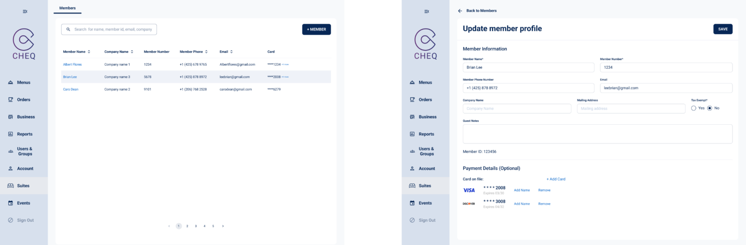Select the Members tab
This screenshot has height=245, width=746.
[x=67, y=8]
